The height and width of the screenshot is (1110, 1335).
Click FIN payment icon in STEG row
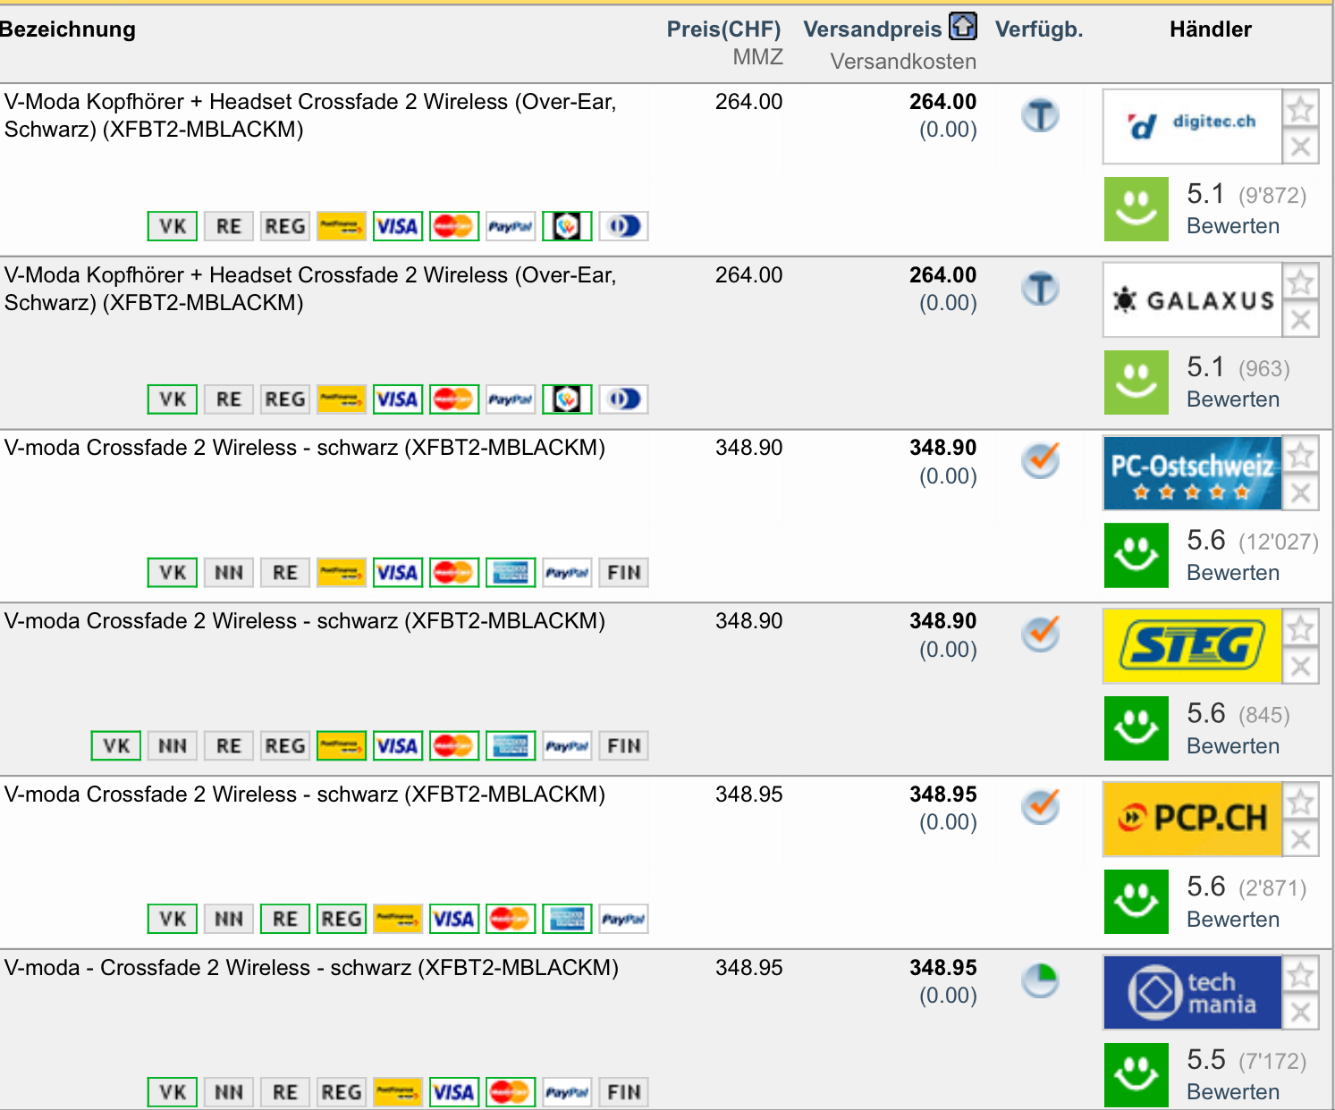tap(623, 745)
